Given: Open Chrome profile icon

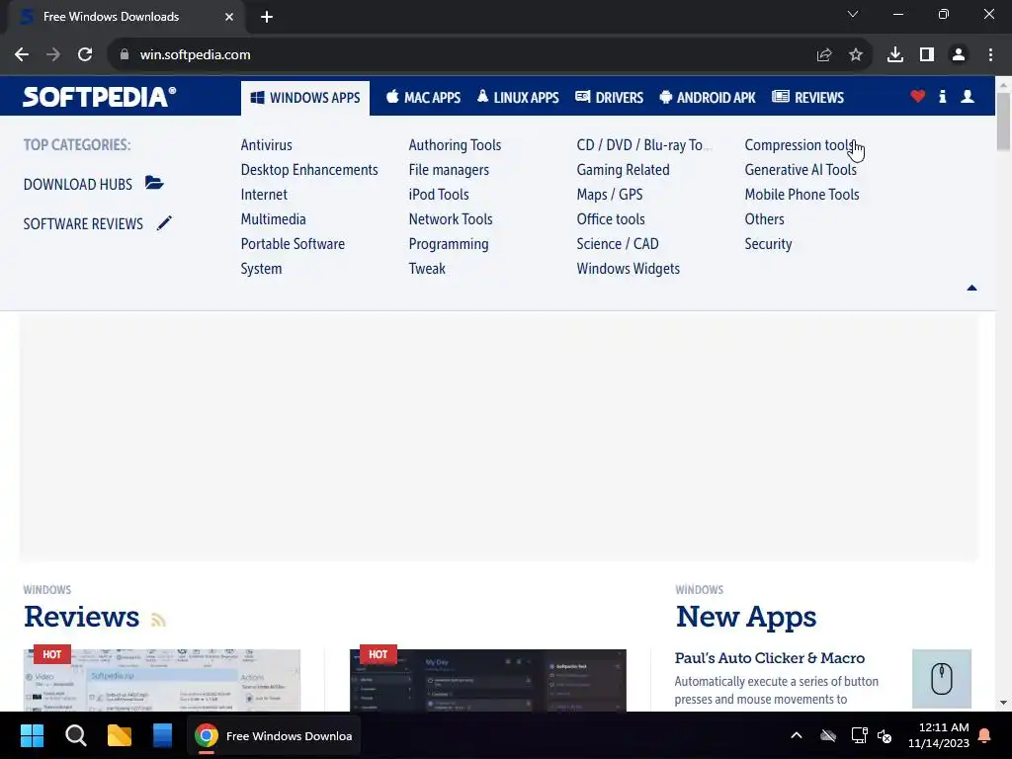Looking at the screenshot, I should coord(959,55).
